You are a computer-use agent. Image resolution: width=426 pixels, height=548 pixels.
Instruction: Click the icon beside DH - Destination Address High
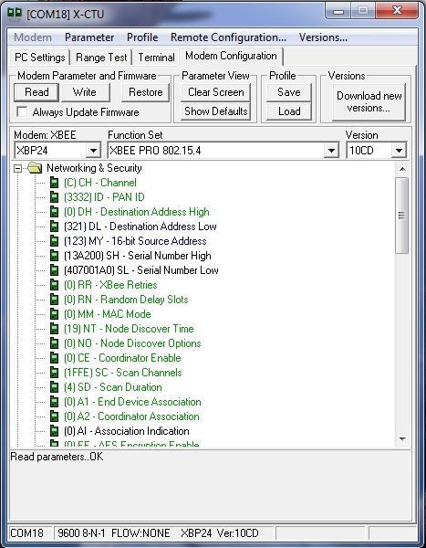54,212
